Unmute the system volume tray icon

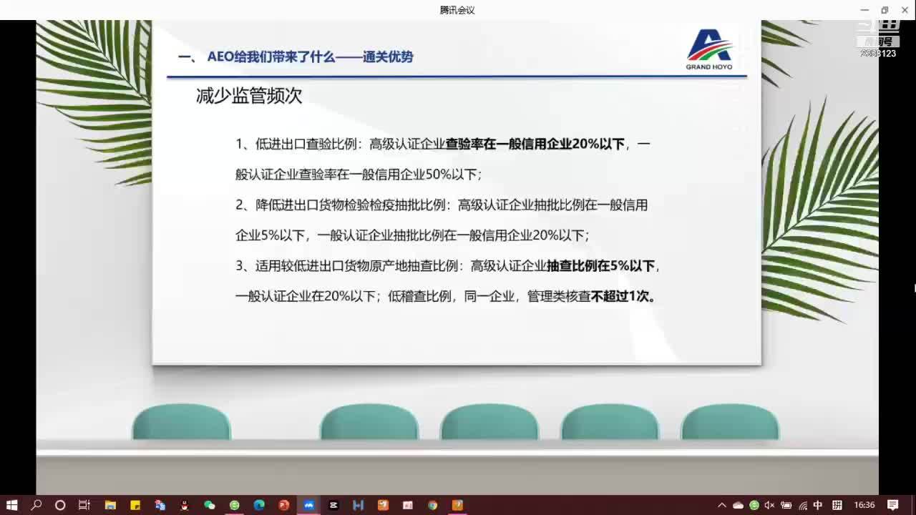click(x=770, y=505)
